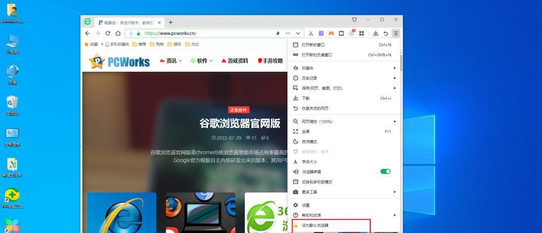Open the 手游攻略 nav link
The height and width of the screenshot is (233, 542).
tap(270, 61)
